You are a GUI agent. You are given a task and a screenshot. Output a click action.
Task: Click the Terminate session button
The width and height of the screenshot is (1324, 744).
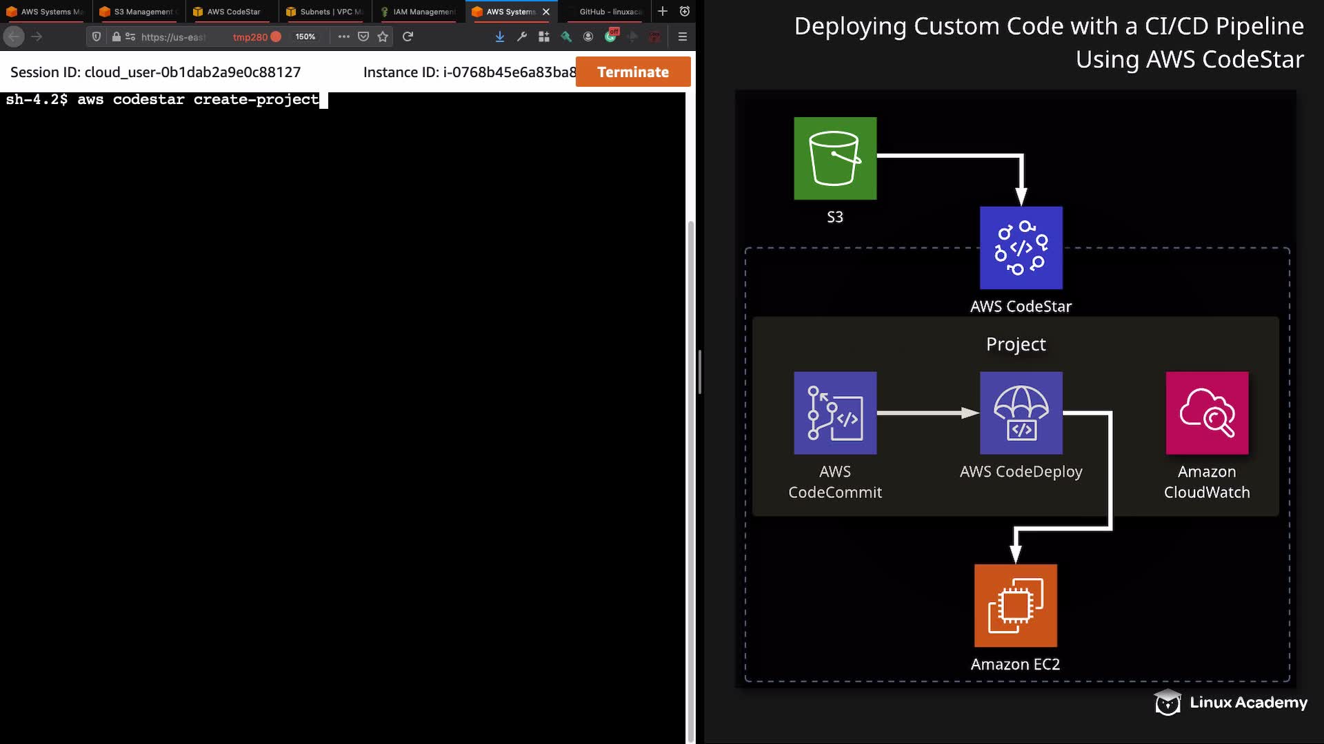point(632,72)
